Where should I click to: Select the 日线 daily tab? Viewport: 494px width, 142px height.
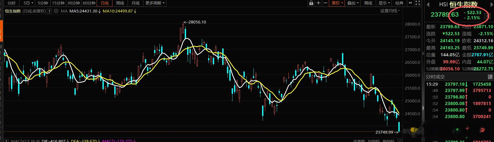click(105, 3)
